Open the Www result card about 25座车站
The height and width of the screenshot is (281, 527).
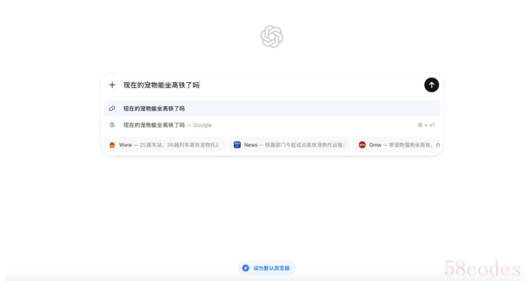click(164, 145)
